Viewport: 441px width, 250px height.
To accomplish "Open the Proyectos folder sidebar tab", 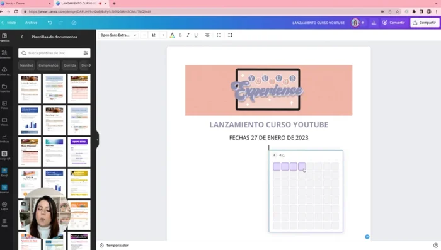I will (x=4, y=88).
